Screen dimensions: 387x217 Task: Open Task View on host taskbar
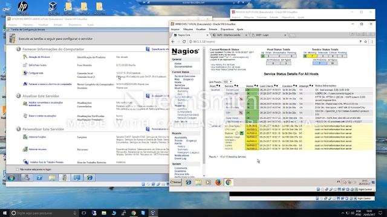coord(84,213)
